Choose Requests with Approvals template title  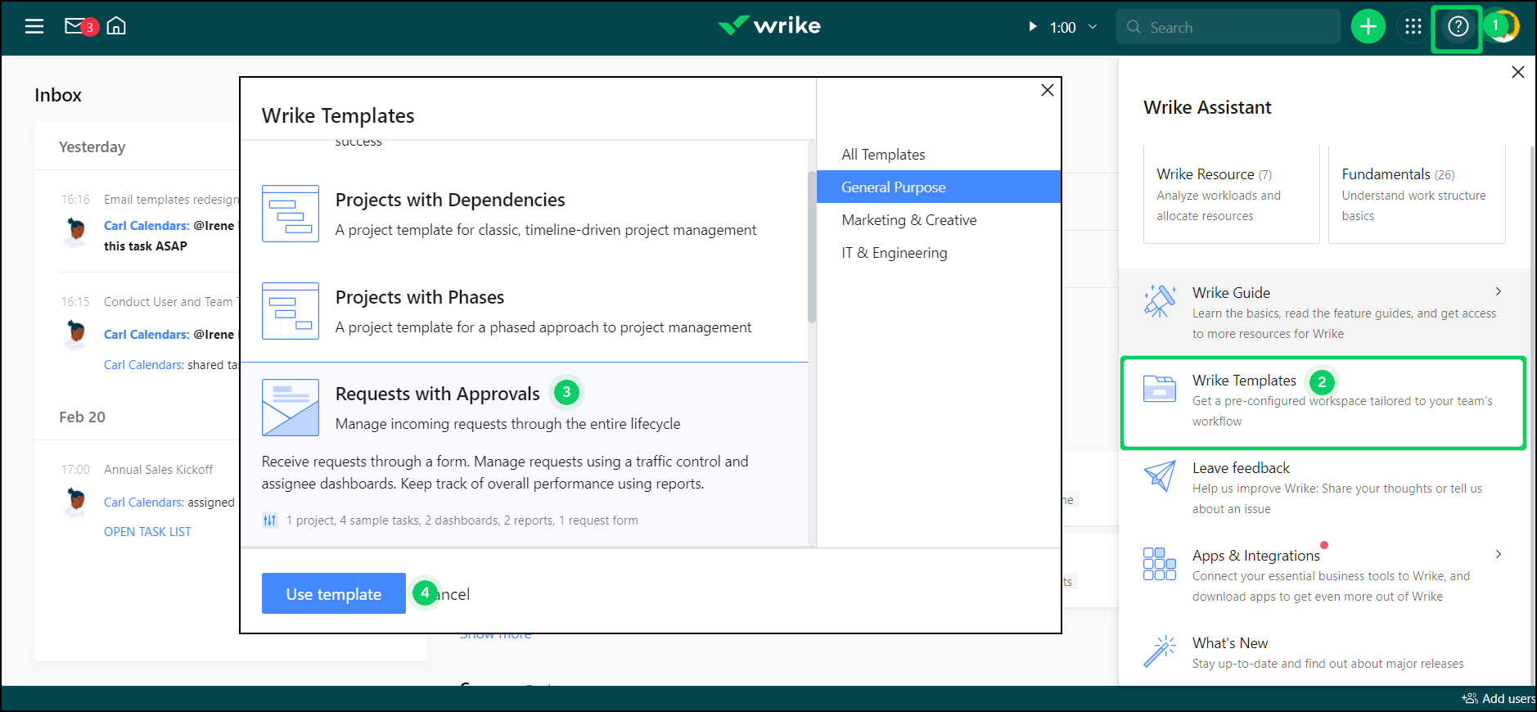coord(438,394)
